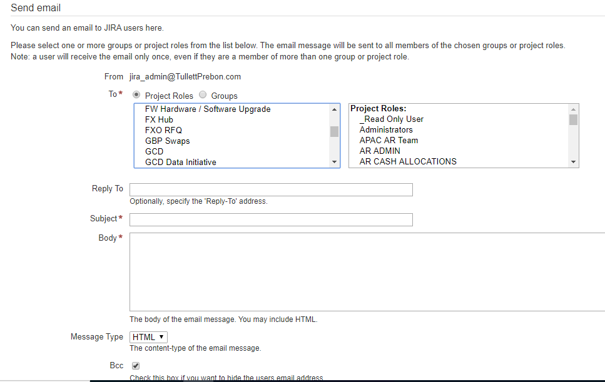
Task: Select 'FXO RFQ' in the projects list
Action: click(164, 130)
